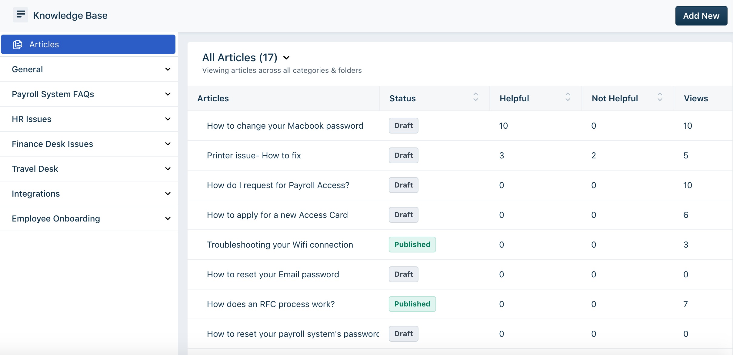Viewport: 733px width, 355px height.
Task: Click the Articles sidebar document icon
Action: point(18,45)
